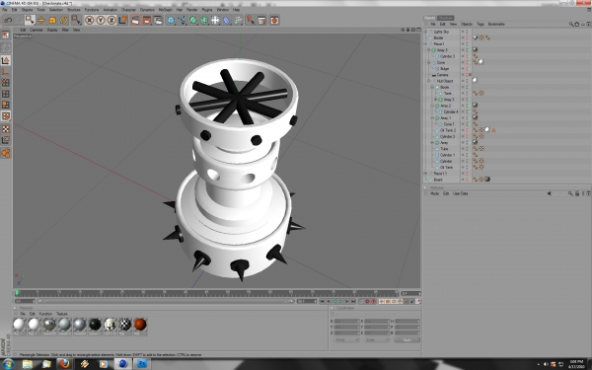Click the green timeline playhead marker
Image resolution: width=592 pixels, height=370 pixels.
(17, 293)
